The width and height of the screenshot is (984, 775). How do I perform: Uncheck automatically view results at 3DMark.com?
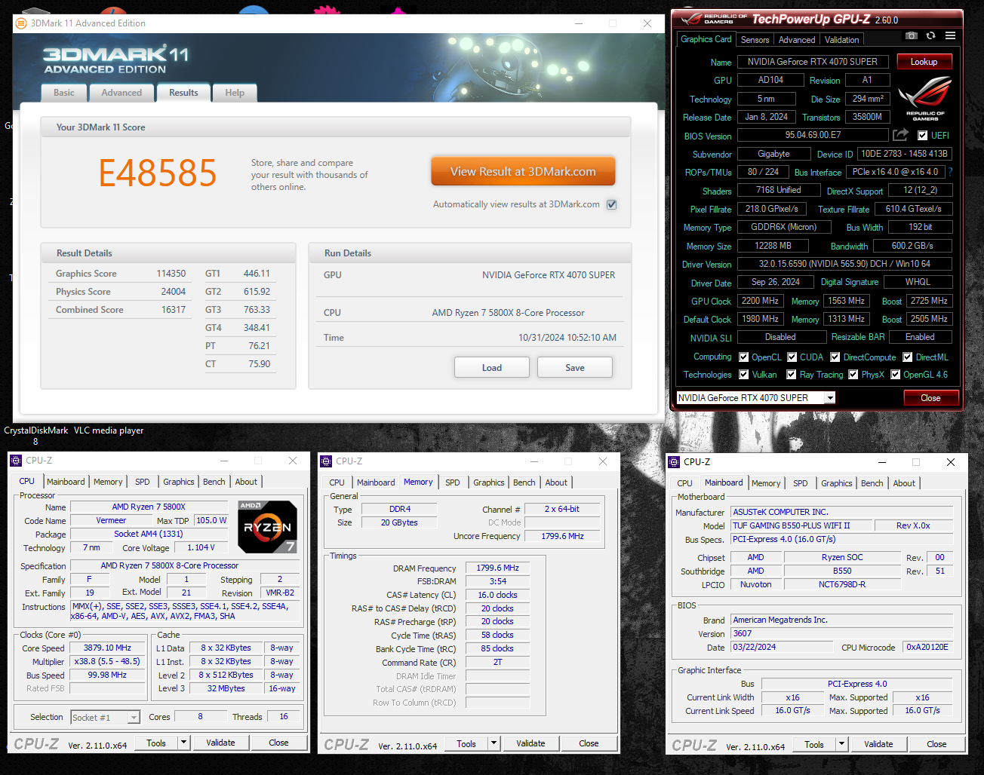612,204
